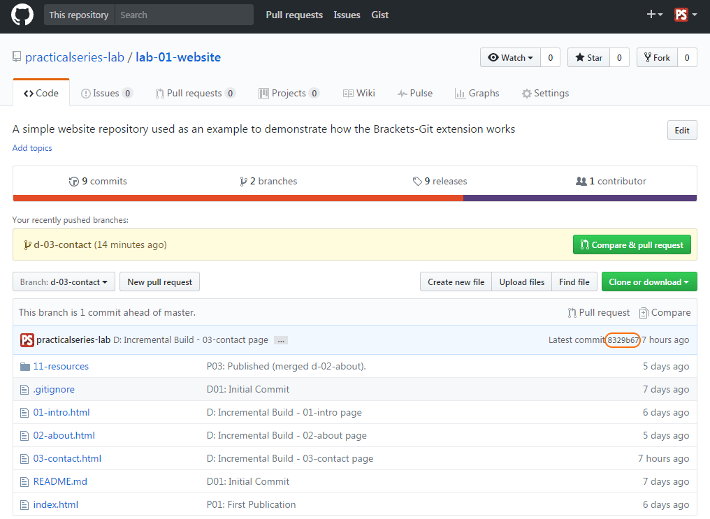The width and height of the screenshot is (710, 519).
Task: Switch to the Wiki tab
Action: pos(359,93)
